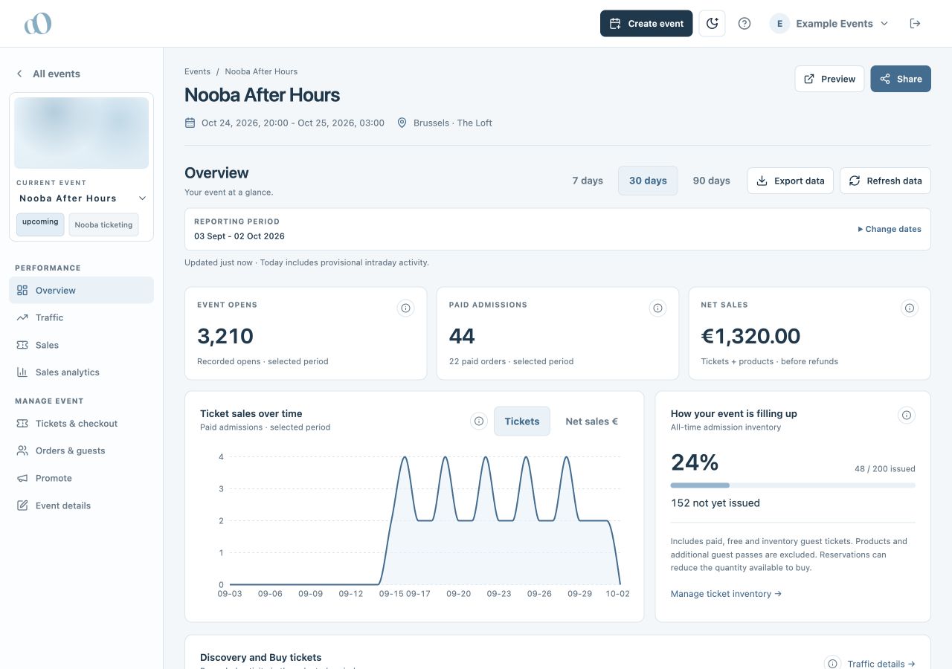The image size is (952, 669).
Task: Click the Share button
Action: (901, 79)
